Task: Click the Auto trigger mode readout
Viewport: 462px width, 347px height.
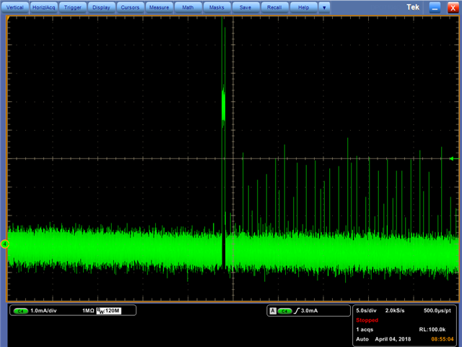Action: (x=362, y=339)
